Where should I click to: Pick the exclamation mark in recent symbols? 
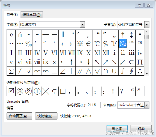click(114, 91)
